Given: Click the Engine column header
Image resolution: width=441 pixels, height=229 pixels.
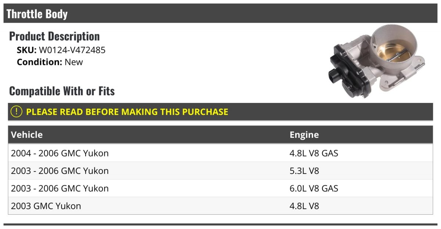Looking at the screenshot, I should 304,134.
